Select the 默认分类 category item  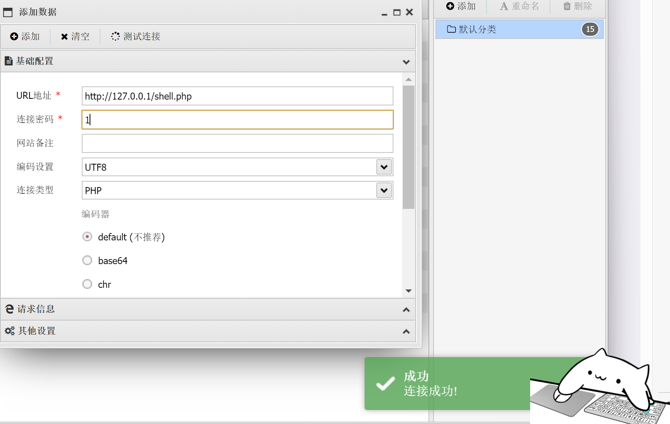[x=520, y=29]
